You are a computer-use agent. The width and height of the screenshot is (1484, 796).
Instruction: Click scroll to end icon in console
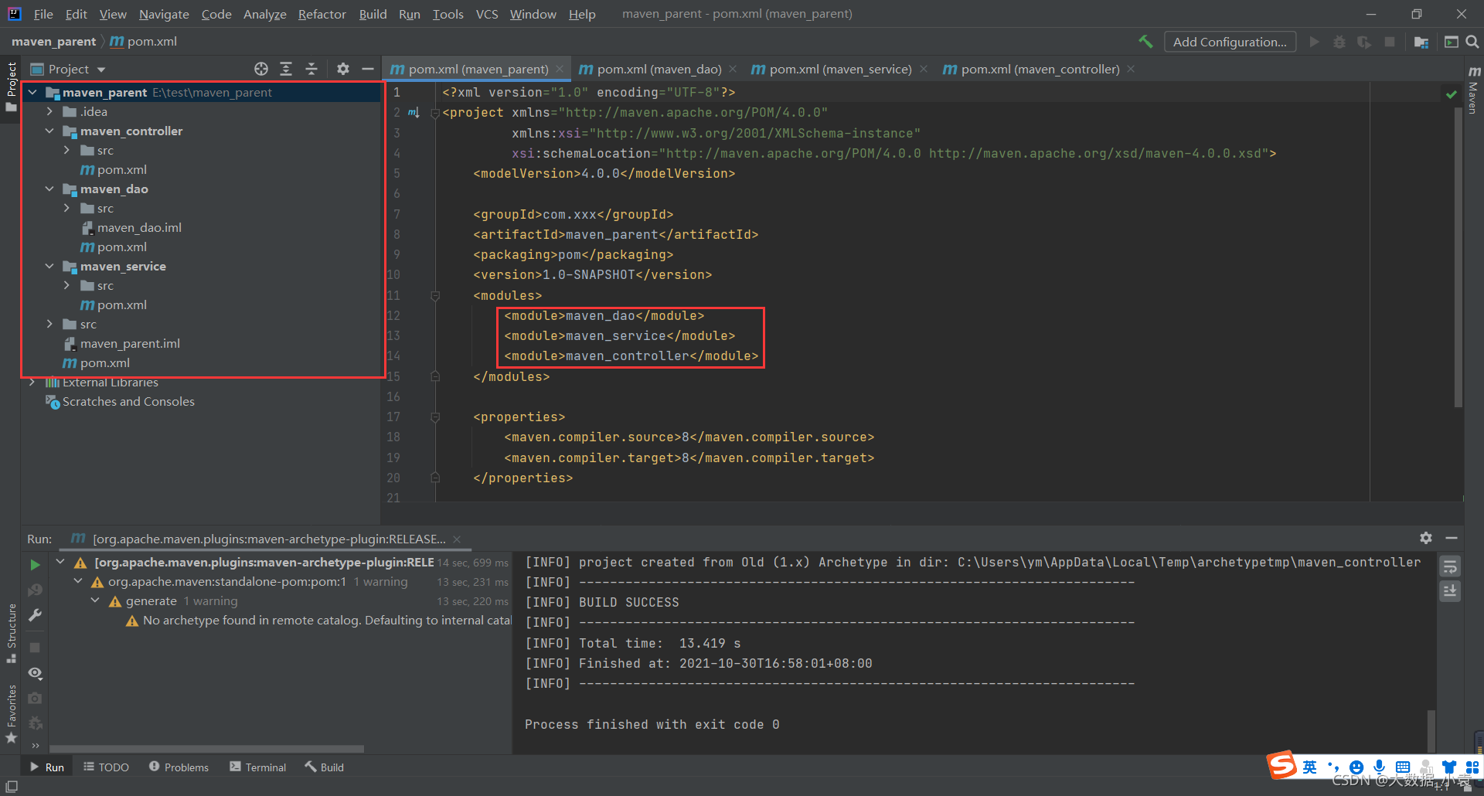[1450, 591]
